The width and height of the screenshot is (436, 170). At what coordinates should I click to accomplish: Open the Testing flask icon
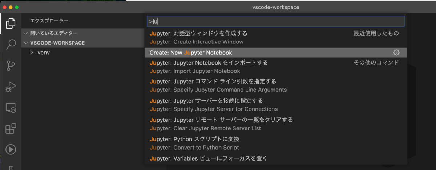(x=11, y=167)
